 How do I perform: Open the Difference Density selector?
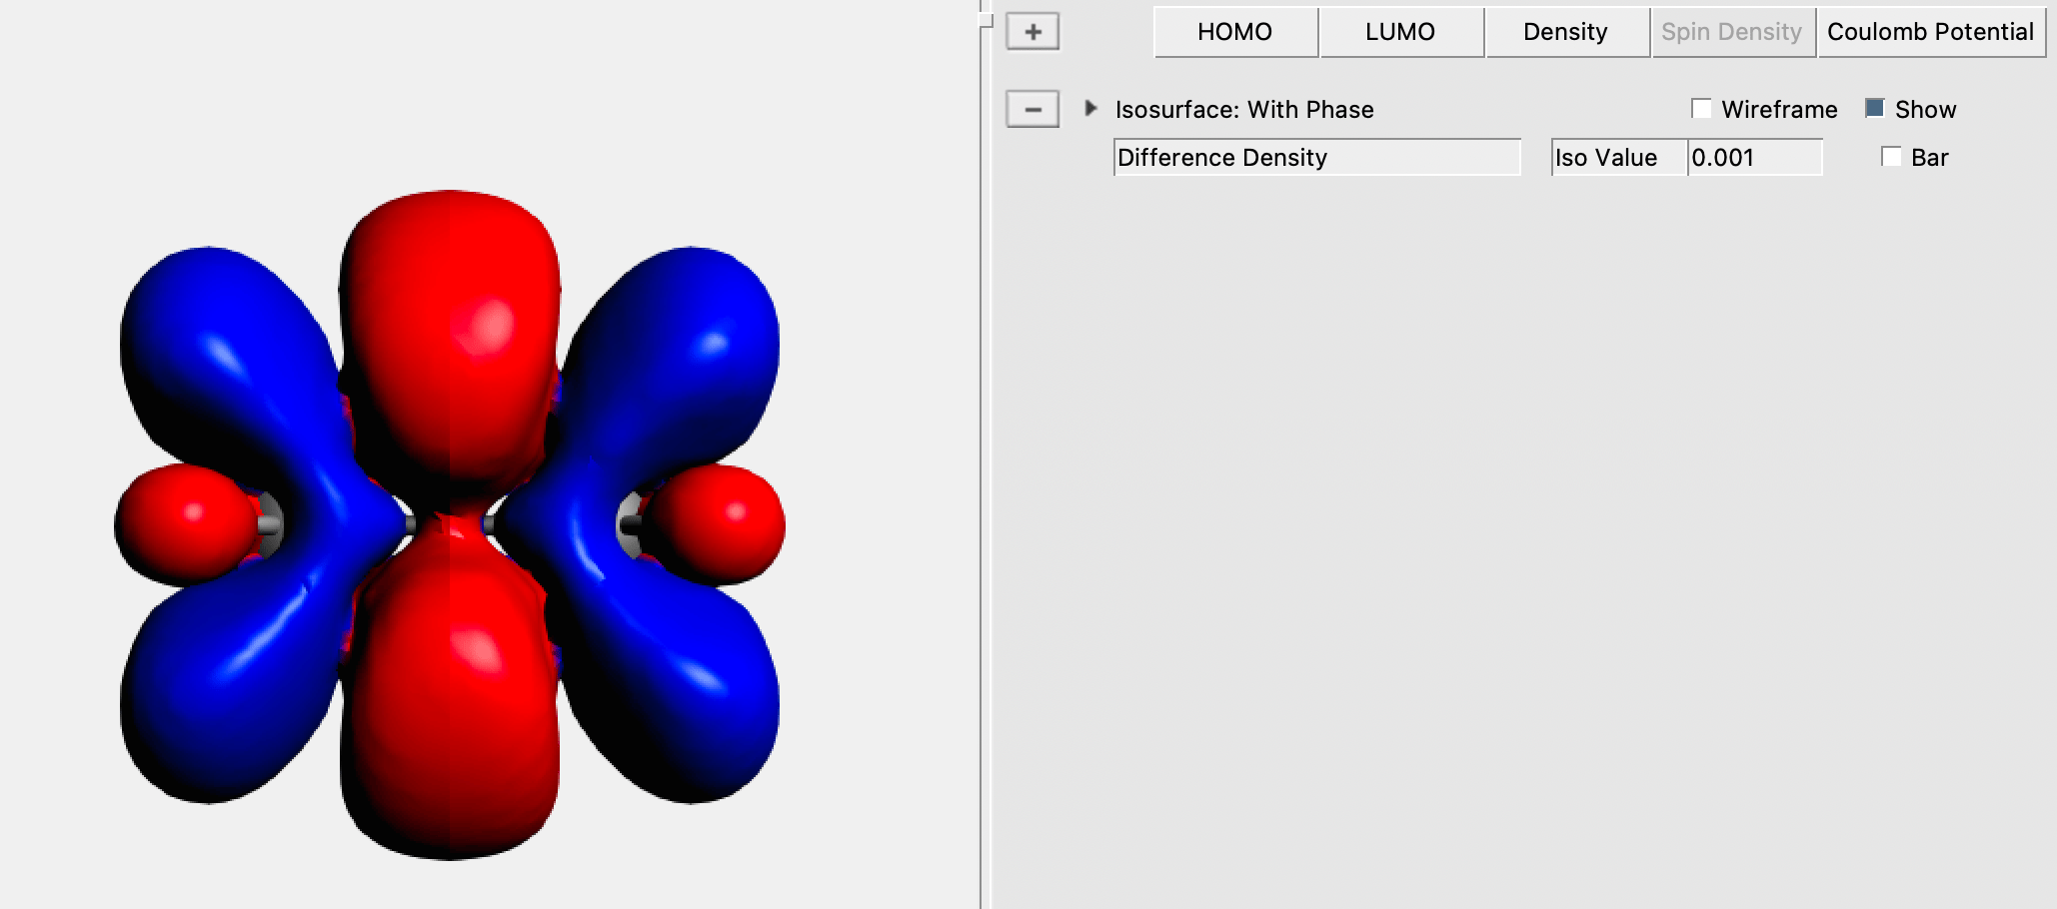click(1317, 157)
